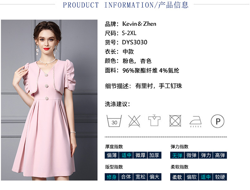Choose the 柔软 softness option
The height and width of the screenshot is (190, 250).
pyautogui.click(x=177, y=177)
